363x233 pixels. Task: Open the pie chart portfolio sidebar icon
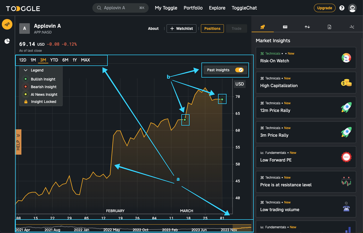click(x=7, y=41)
